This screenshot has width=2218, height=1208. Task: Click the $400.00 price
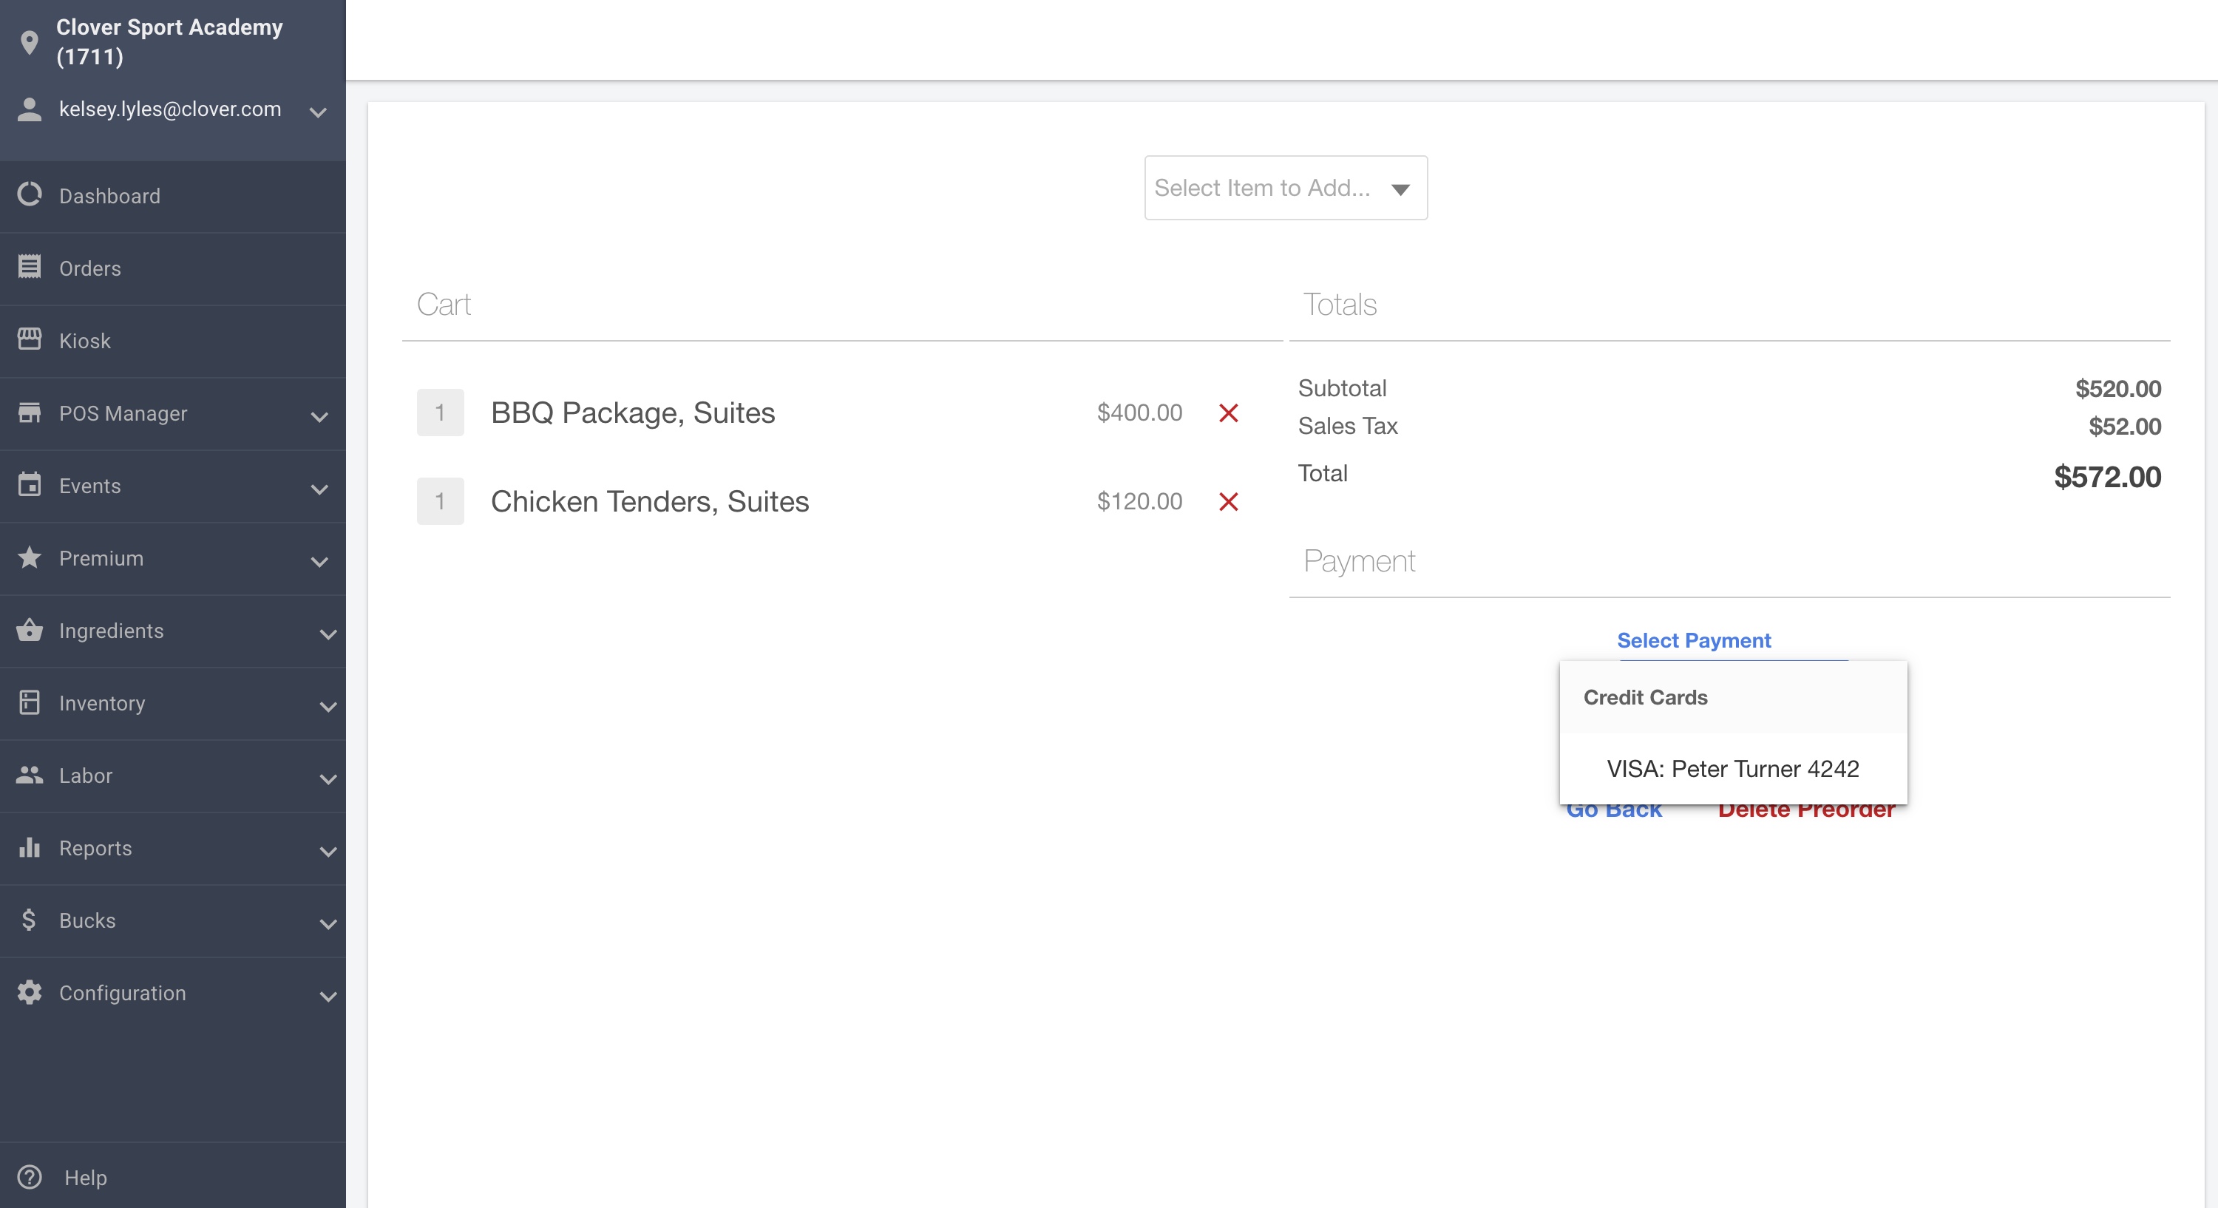click(x=1139, y=413)
